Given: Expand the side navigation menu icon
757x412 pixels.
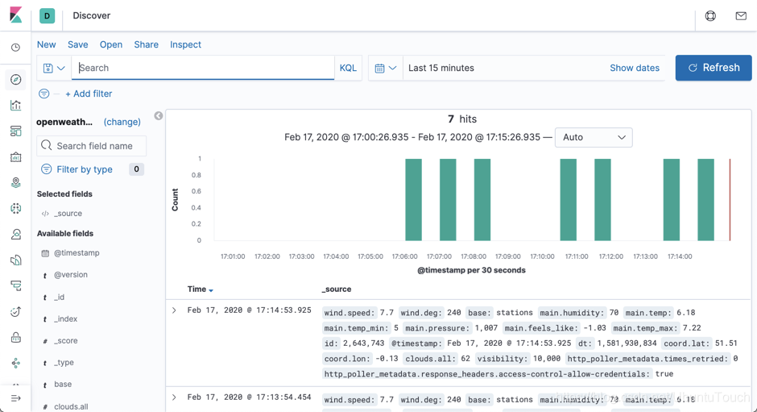Looking at the screenshot, I should click(x=16, y=398).
